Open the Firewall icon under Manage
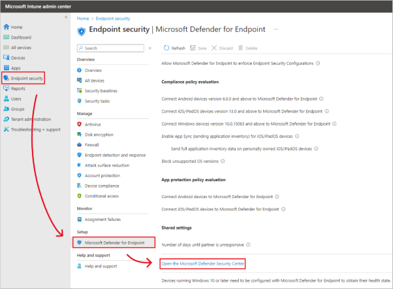393x289 pixels. pyautogui.click(x=79, y=144)
